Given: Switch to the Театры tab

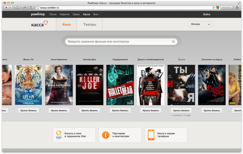Looking at the screenshot, I should pyautogui.click(x=89, y=24).
